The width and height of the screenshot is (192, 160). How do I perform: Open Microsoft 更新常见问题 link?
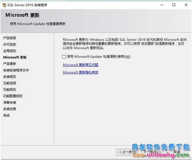coord(80,65)
